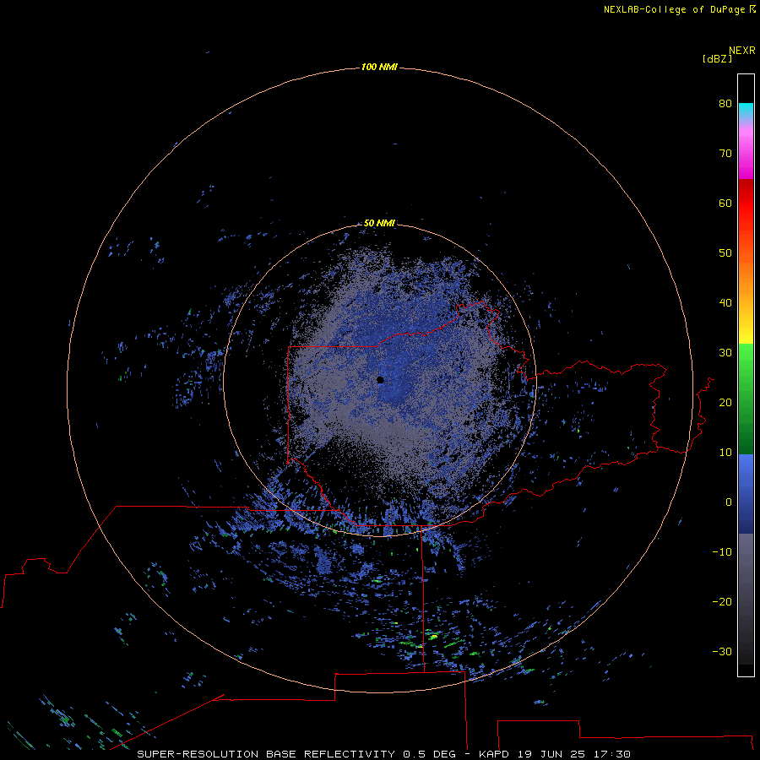The image size is (760, 760).
Task: Click the -10 dBZ scale value
Action: pyautogui.click(x=722, y=552)
